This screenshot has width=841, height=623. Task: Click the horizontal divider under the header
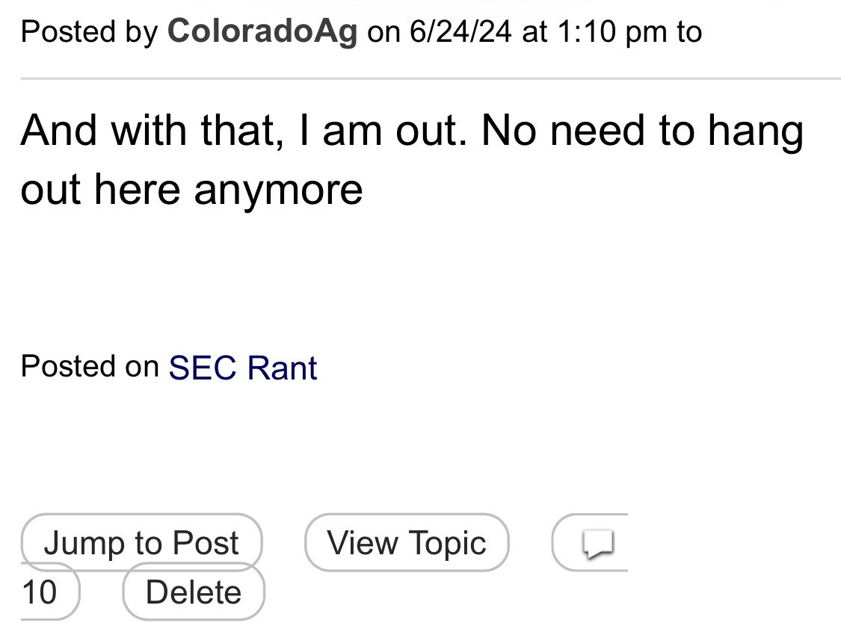point(431,78)
